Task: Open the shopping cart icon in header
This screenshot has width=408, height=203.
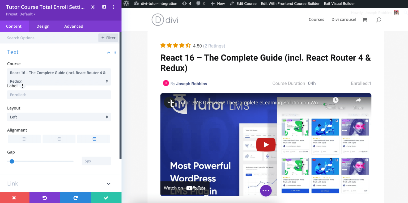Action: [365, 20]
